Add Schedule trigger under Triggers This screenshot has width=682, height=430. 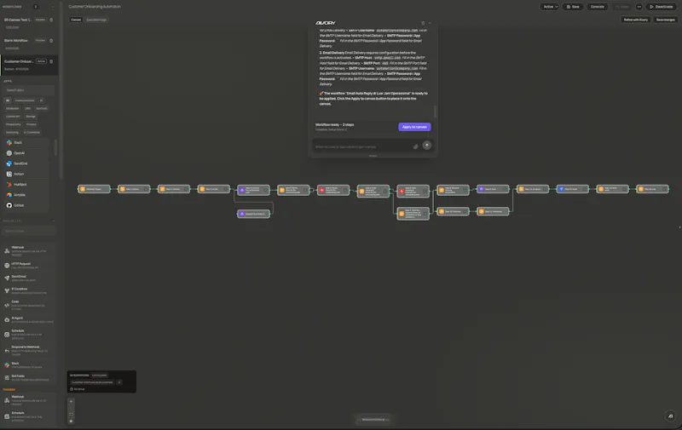click(x=29, y=416)
